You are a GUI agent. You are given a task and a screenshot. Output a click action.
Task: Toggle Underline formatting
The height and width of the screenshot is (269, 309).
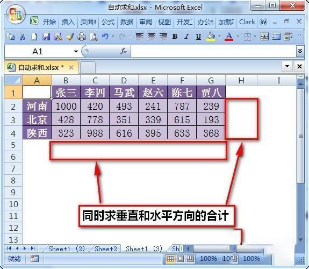click(x=198, y=37)
